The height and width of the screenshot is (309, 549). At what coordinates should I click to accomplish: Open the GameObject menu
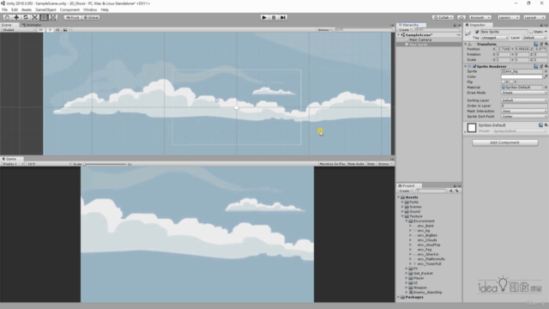45,9
